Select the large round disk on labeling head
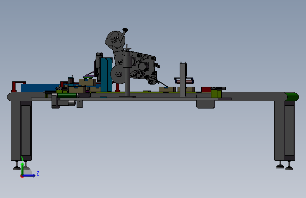This screenshot has height=198, width=306. pyautogui.click(x=118, y=74)
